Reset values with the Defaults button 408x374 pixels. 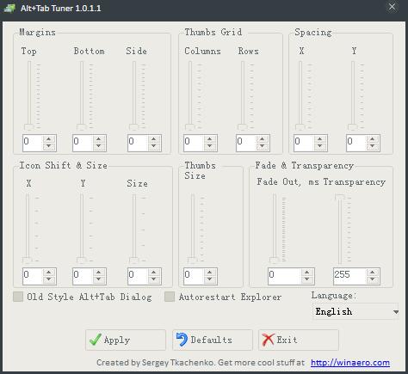[x=213, y=340]
